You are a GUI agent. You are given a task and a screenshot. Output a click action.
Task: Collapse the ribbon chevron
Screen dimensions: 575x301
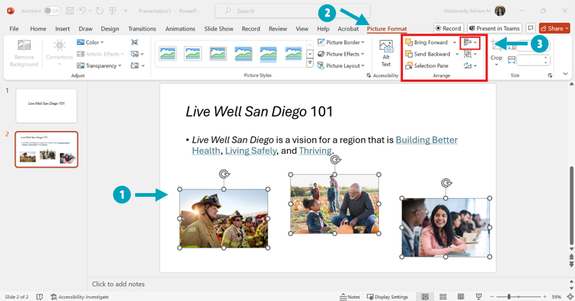(565, 74)
